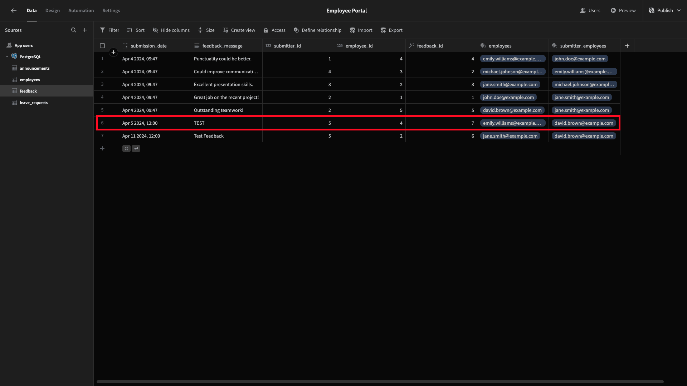The width and height of the screenshot is (687, 386).
Task: Toggle the select-all rows checkbox
Action: (102, 46)
